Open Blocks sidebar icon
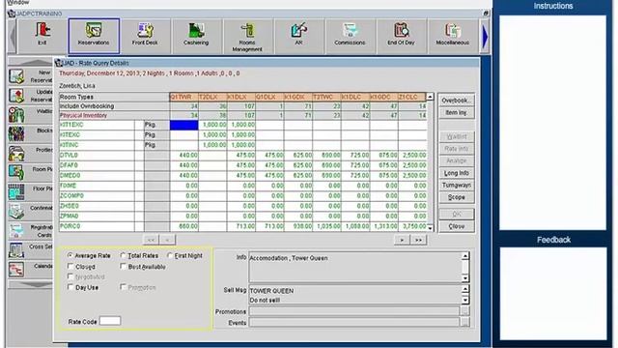This screenshot has width=618, height=348. coord(16,133)
